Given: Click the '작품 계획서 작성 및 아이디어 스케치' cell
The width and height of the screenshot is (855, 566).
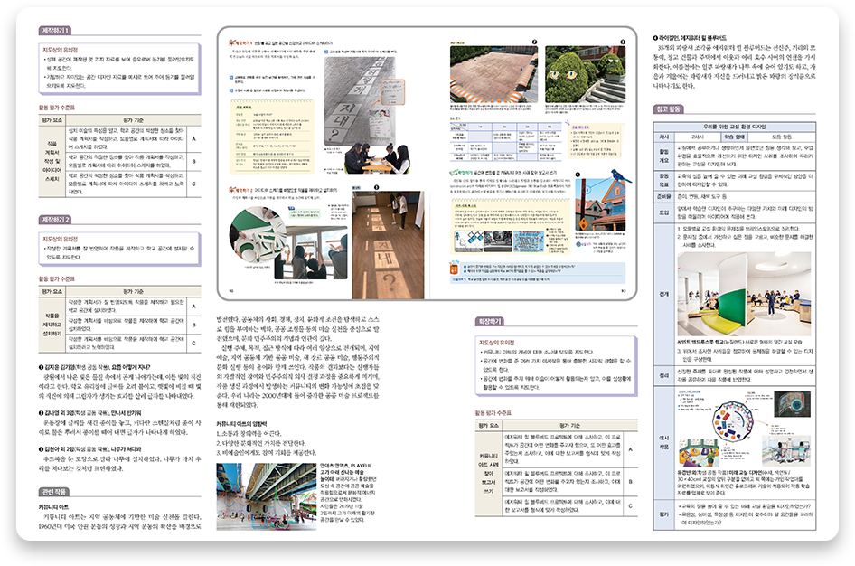Looking at the screenshot, I should pyautogui.click(x=52, y=161).
